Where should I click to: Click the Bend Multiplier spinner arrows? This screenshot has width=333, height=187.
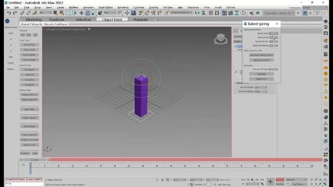(x=266, y=87)
